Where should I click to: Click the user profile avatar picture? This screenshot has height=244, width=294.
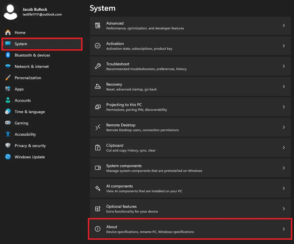[11, 12]
